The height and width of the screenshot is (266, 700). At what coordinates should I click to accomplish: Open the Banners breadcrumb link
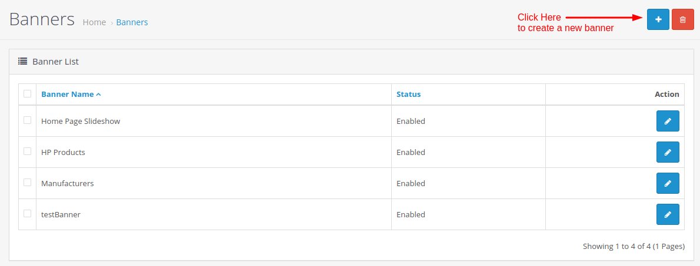point(132,22)
